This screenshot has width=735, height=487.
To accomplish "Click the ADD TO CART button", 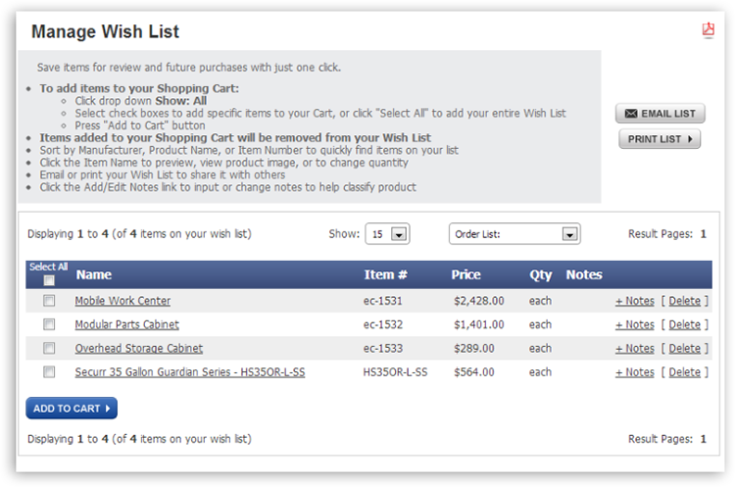I will pos(72,409).
